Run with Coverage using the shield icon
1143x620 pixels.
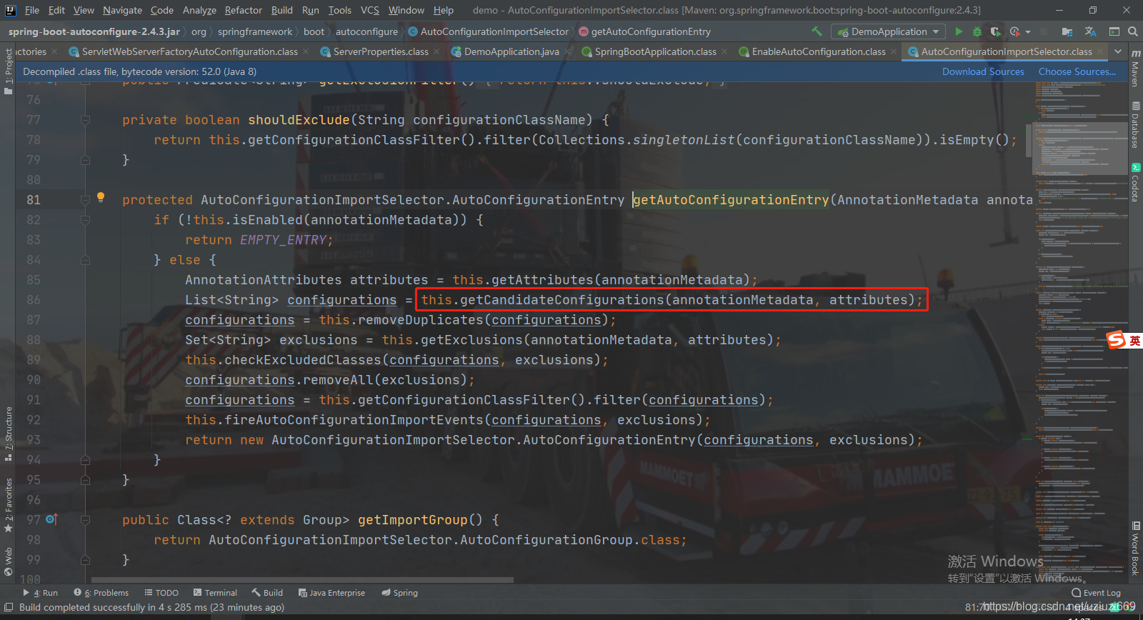(995, 31)
